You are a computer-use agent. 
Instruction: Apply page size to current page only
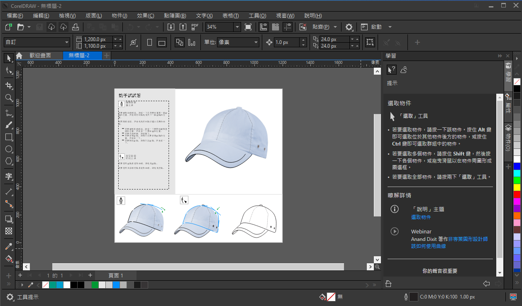tap(192, 42)
